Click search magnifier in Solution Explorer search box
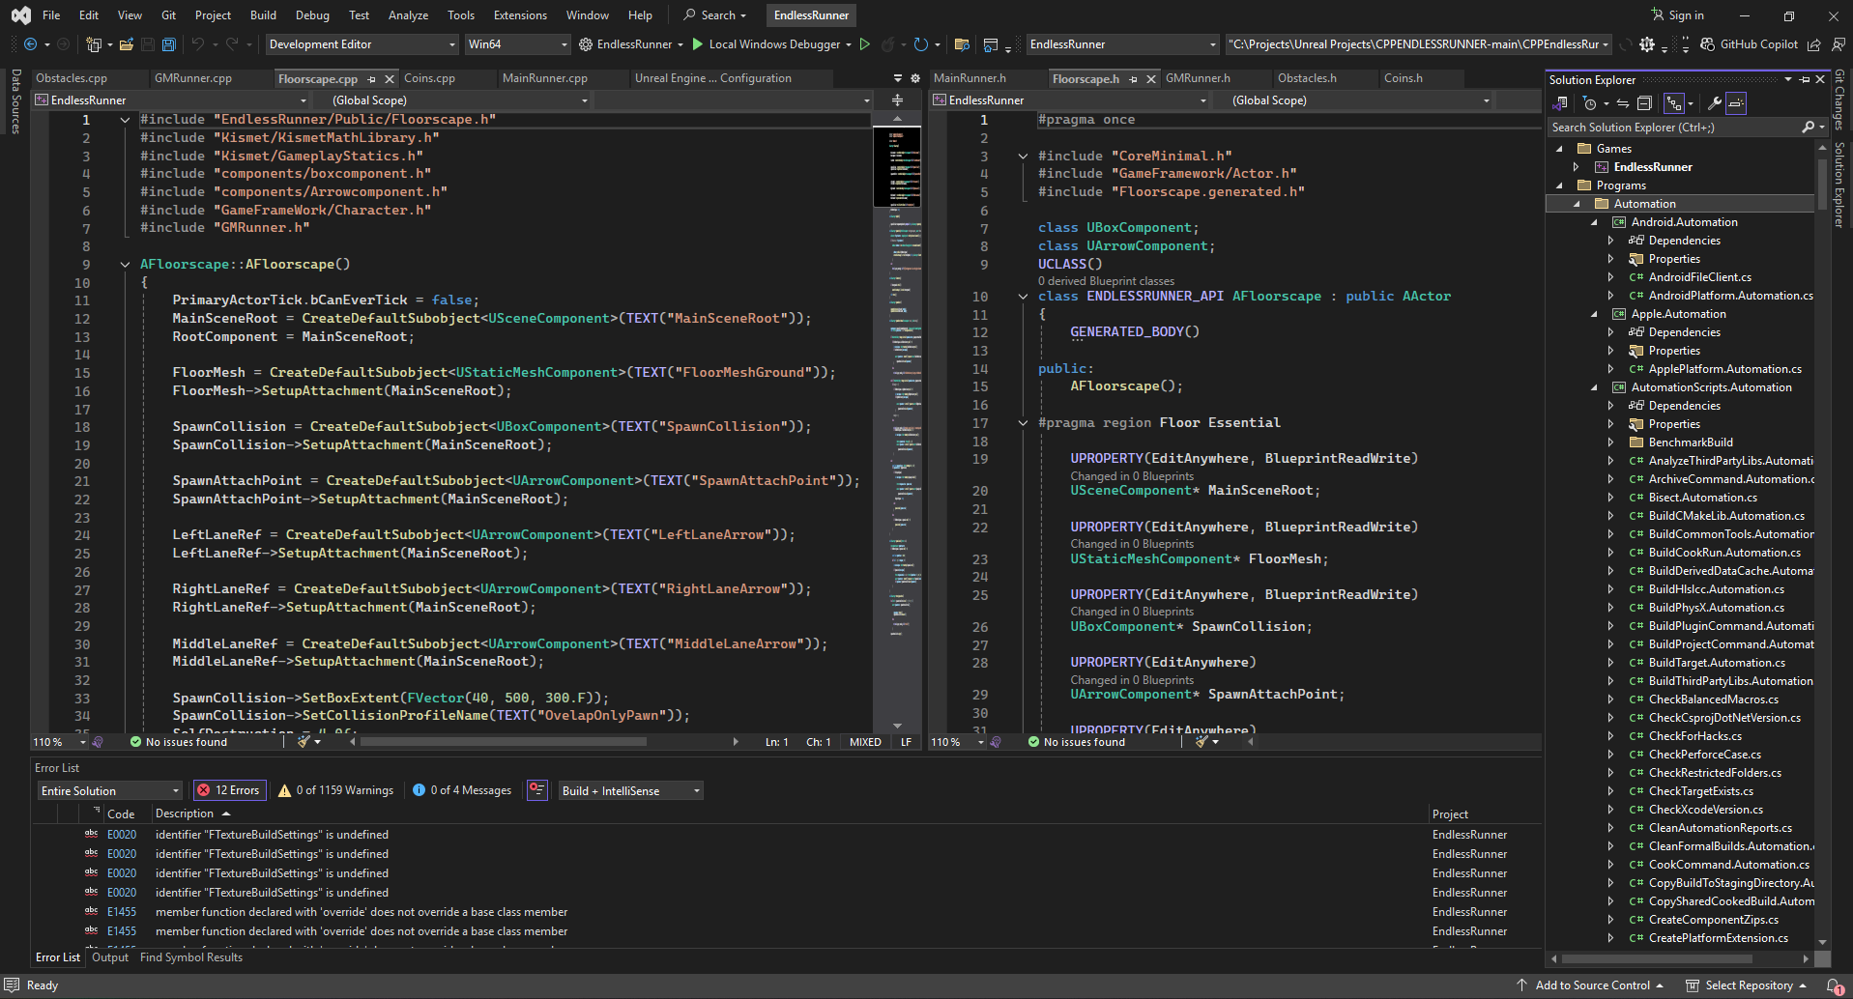 tap(1808, 128)
